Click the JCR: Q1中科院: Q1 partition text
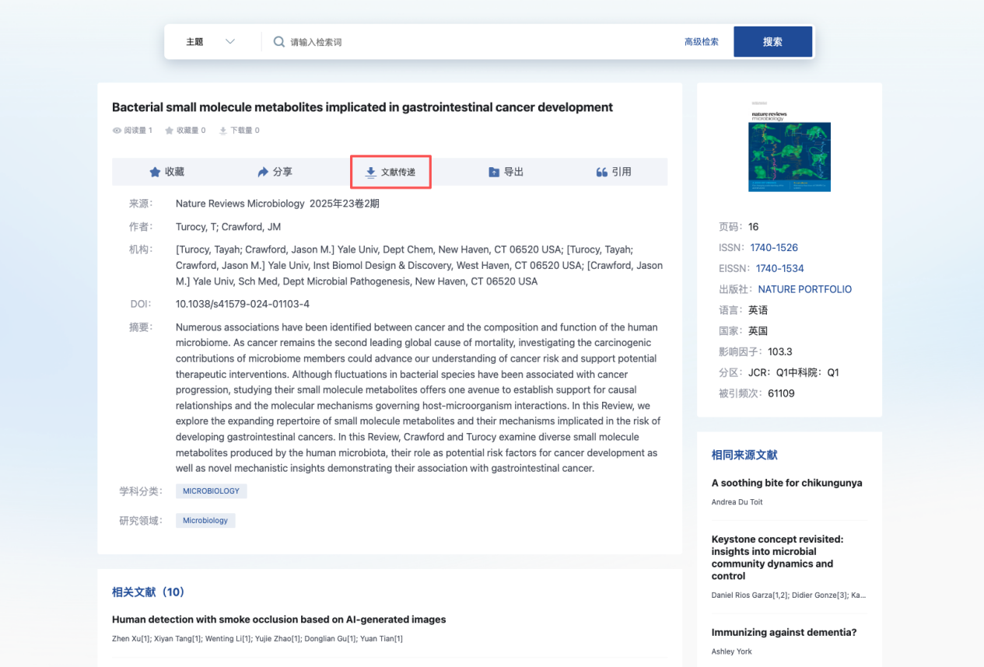Image resolution: width=984 pixels, height=667 pixels. click(x=793, y=372)
